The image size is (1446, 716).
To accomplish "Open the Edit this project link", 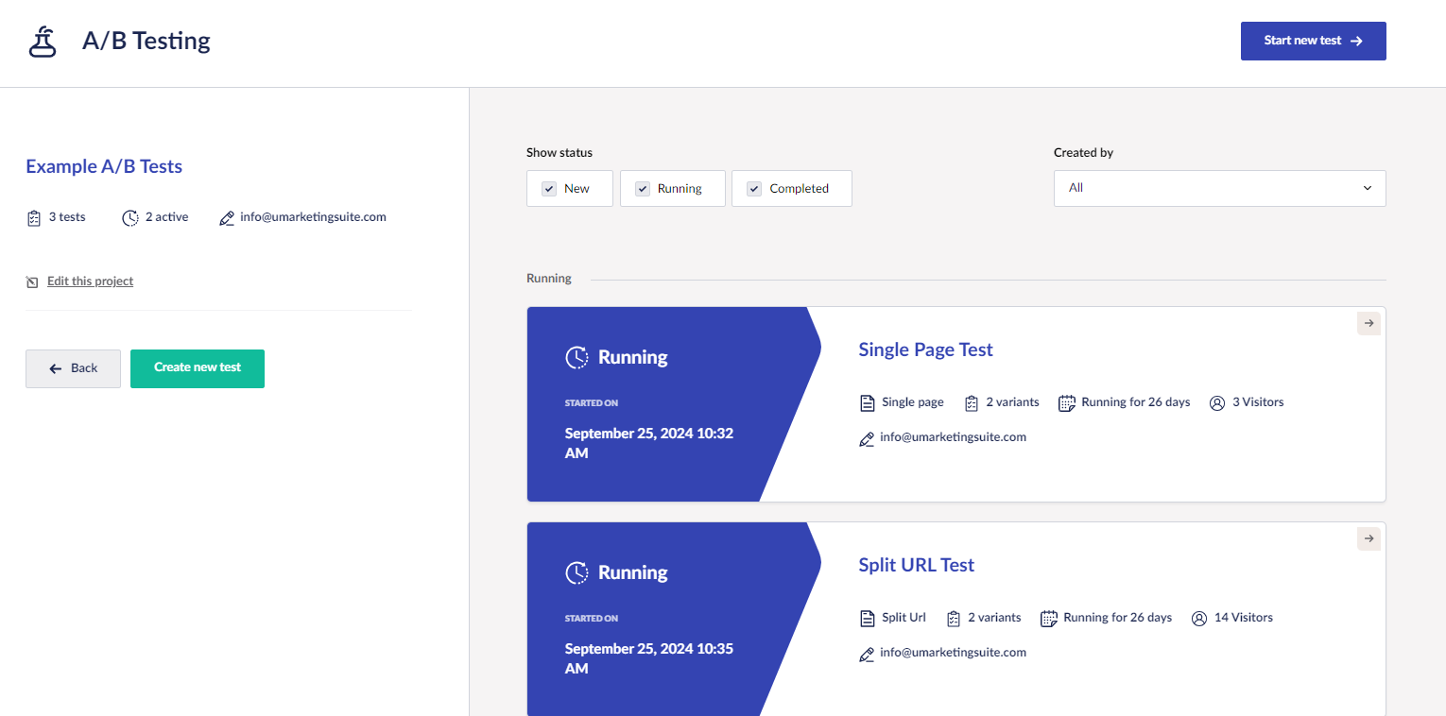I will click(x=90, y=281).
